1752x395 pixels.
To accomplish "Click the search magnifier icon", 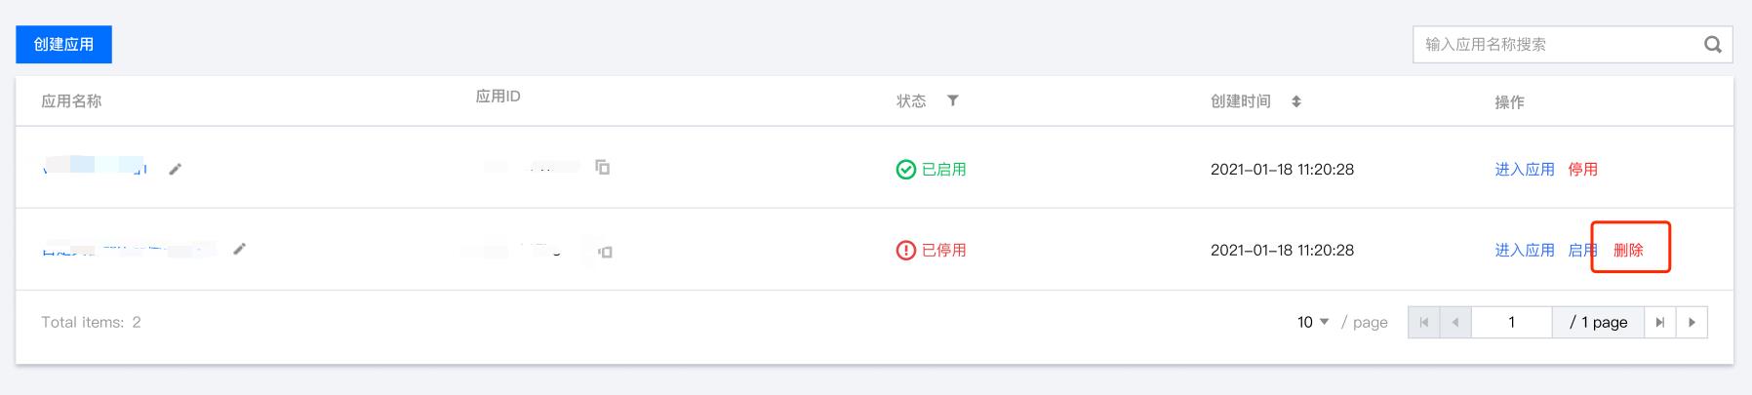I will click(1712, 45).
